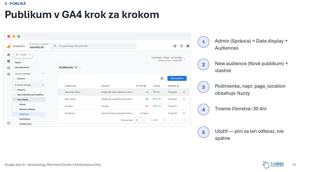314x172 pixels.
Task: Click the 131.9% change value
Action: click(x=157, y=106)
